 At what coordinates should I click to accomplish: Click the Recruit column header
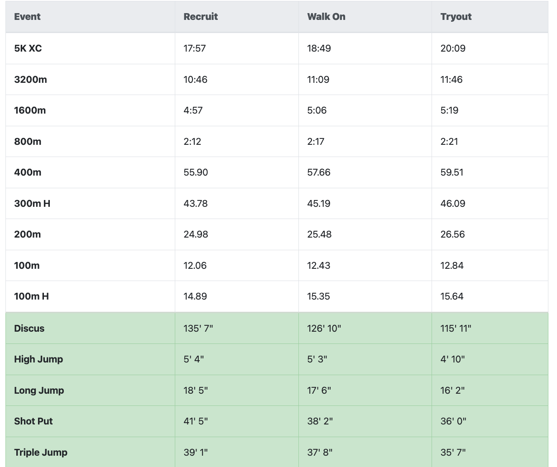coord(201,17)
